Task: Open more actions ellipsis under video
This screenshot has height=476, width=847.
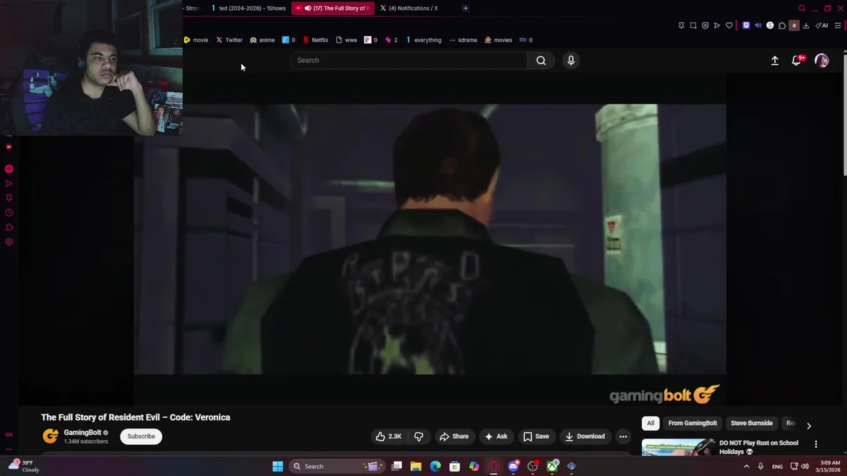Action: tap(623, 436)
